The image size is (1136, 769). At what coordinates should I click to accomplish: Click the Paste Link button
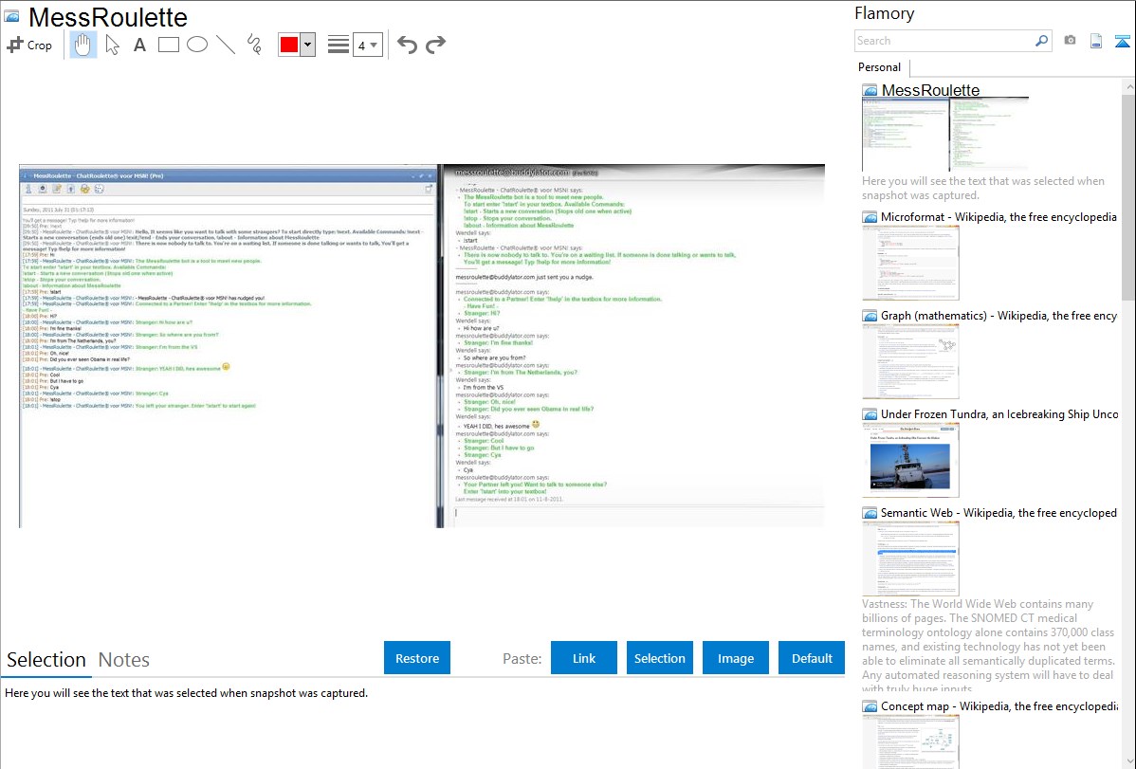pos(584,658)
